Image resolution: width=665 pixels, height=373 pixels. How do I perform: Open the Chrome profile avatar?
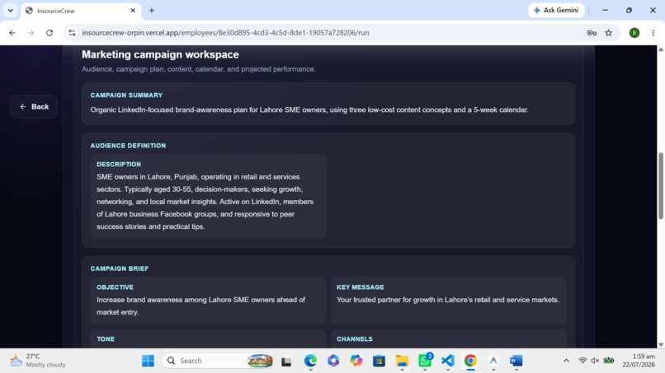(x=634, y=33)
